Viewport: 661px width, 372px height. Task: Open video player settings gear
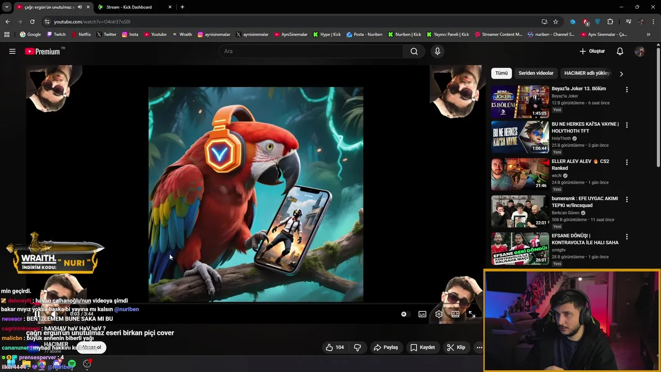pyautogui.click(x=439, y=314)
